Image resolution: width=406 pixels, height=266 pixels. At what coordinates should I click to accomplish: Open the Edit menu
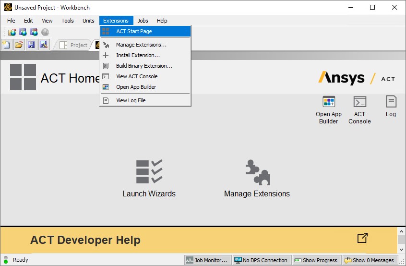28,21
